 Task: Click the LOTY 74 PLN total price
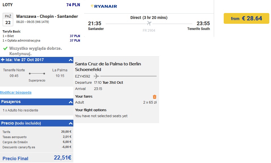click(41, 5)
